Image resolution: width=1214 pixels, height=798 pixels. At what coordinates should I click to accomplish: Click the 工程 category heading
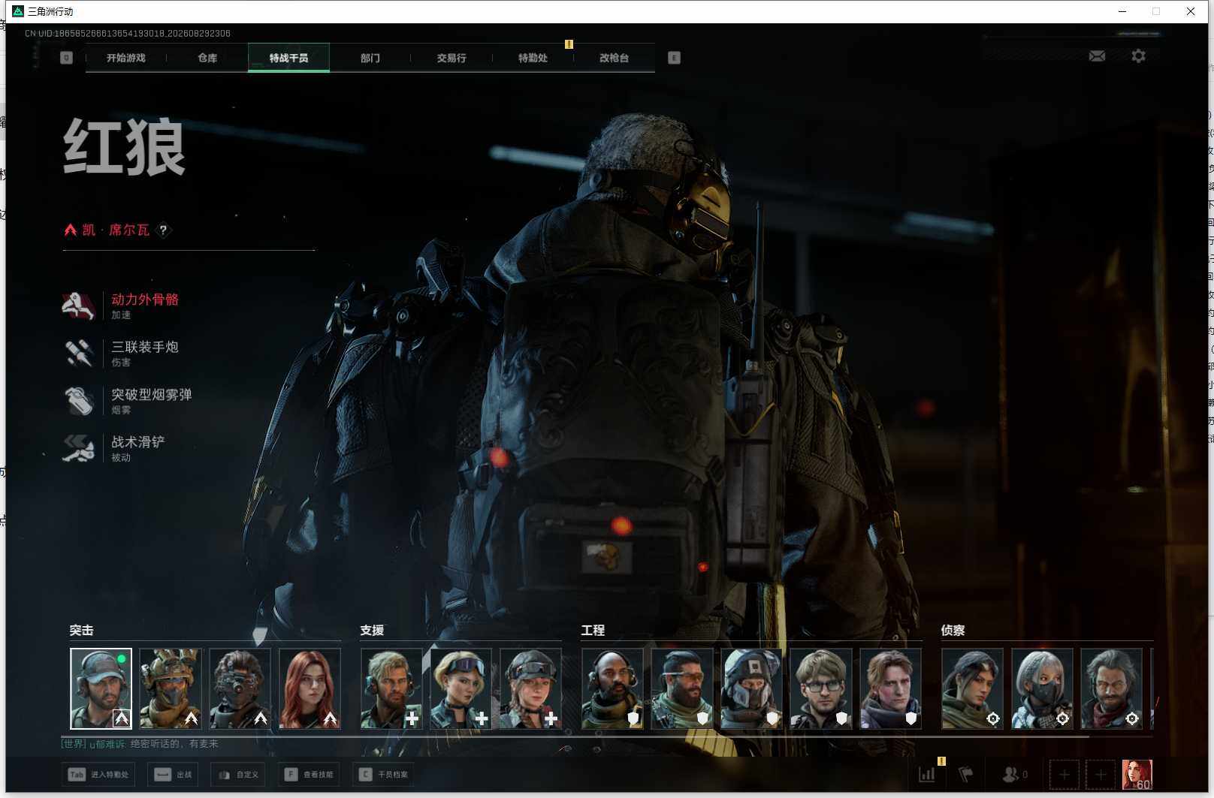pyautogui.click(x=593, y=631)
